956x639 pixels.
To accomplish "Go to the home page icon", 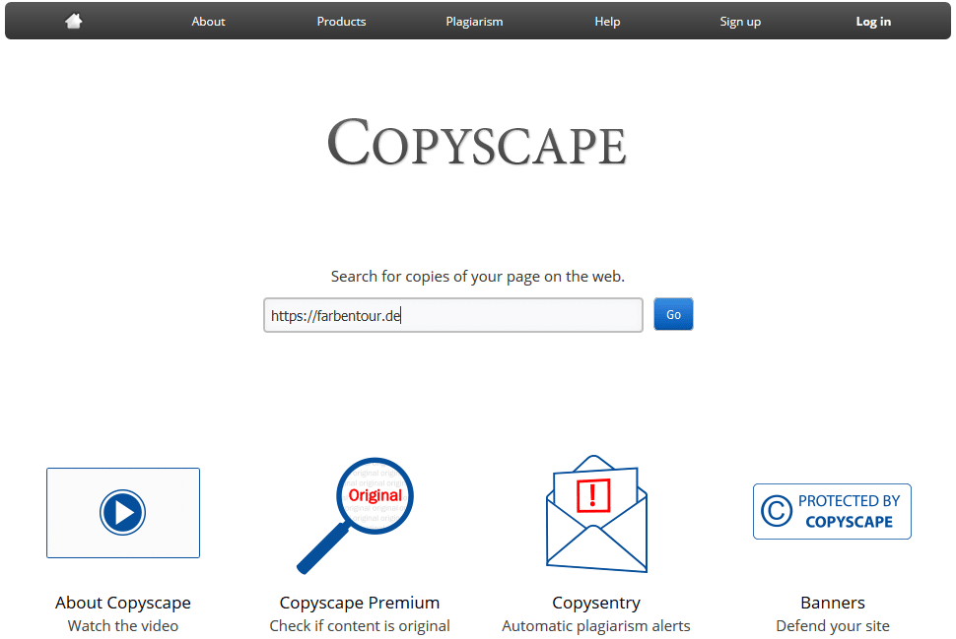I will 74,22.
